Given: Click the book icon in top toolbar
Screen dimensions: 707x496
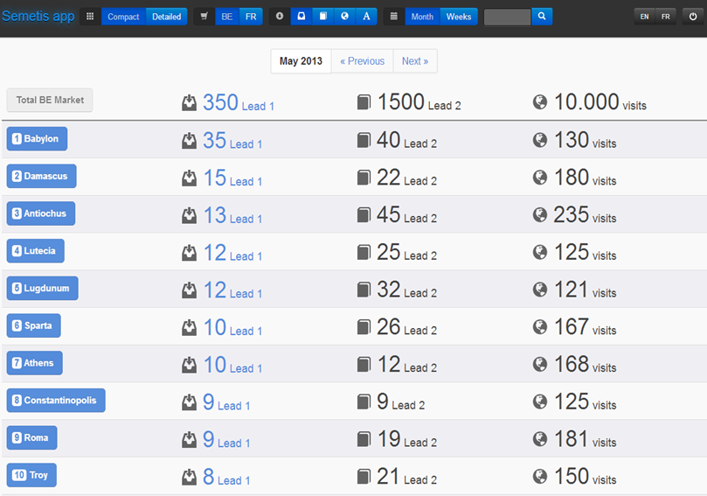Looking at the screenshot, I should 323,17.
